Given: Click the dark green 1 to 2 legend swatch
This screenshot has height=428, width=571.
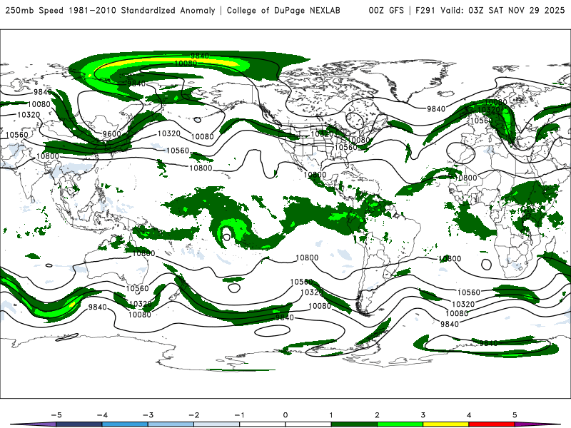Looking at the screenshot, I should click(354, 424).
